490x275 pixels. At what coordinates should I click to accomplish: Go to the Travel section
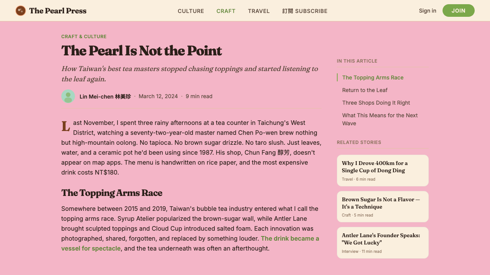259,11
